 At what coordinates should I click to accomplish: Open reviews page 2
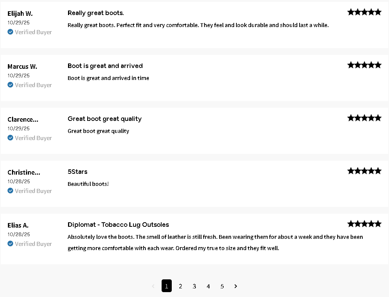click(180, 286)
